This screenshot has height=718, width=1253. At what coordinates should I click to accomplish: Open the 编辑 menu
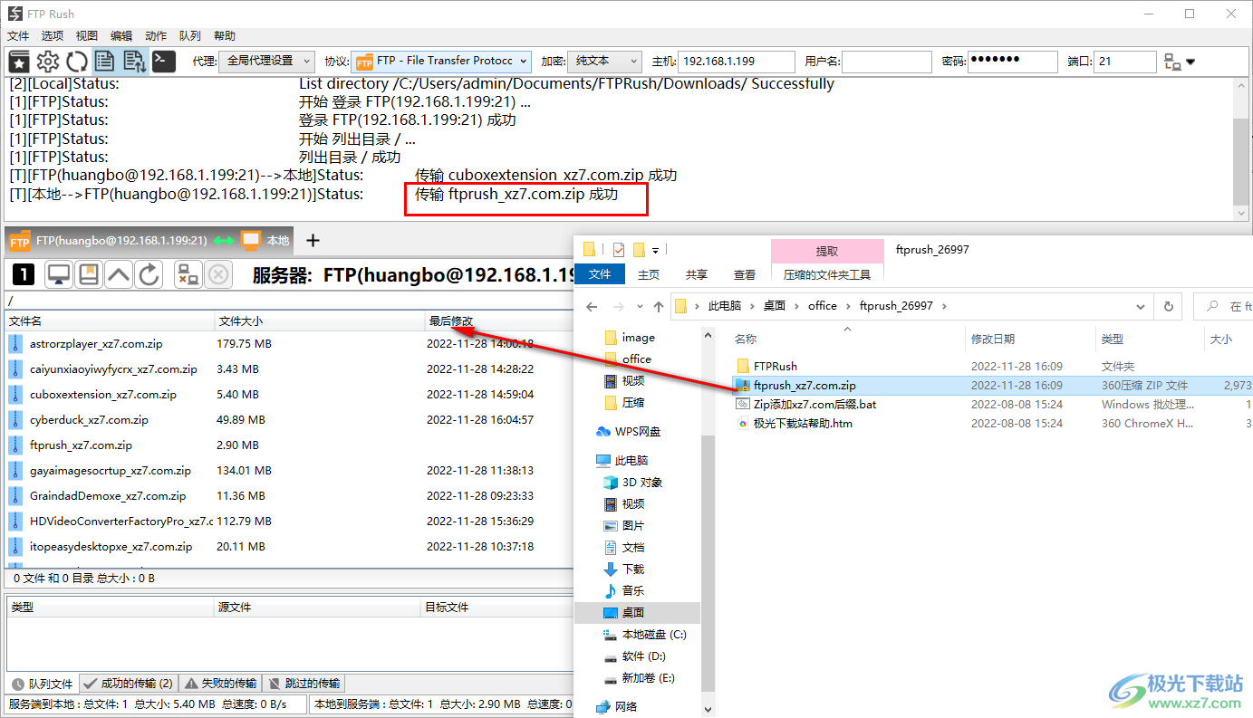121,36
